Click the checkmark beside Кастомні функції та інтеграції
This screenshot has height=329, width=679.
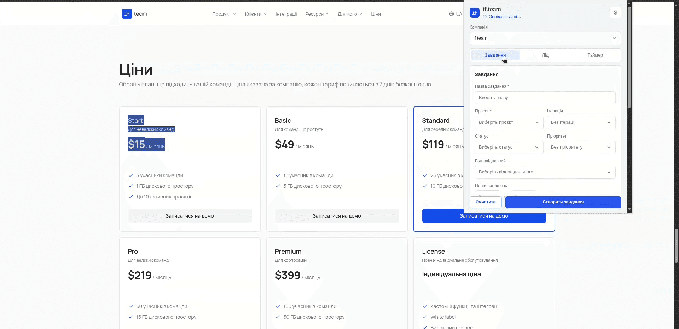[x=425, y=306]
